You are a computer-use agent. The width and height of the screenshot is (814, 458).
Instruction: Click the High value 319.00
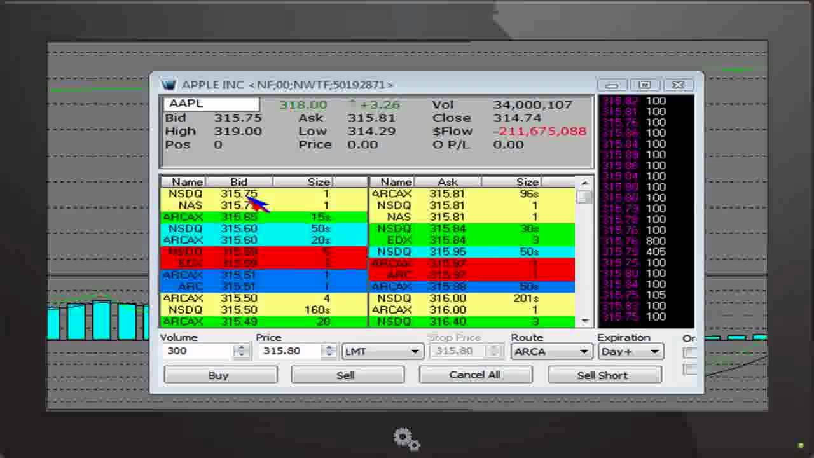(x=238, y=131)
